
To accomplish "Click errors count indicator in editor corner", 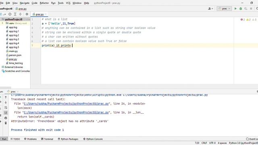I will coord(243,20).
